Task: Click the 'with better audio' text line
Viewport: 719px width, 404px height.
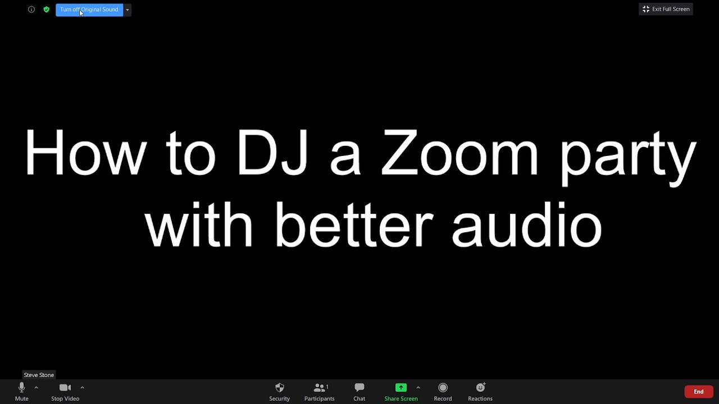Action: [x=374, y=226]
